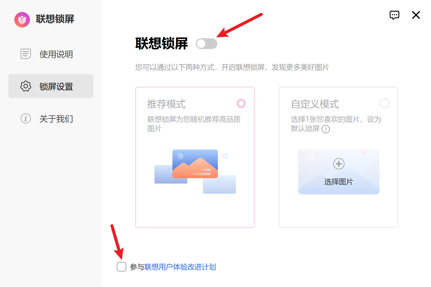
Task: Open the feedback chat bubble icon
Action: [394, 15]
